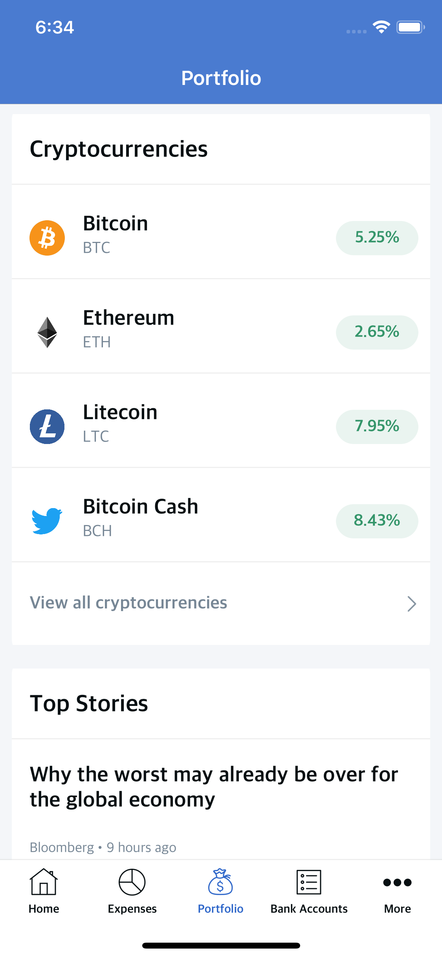Expand view all cryptocurrencies chevron arrow
Screen dimensions: 442x958
411,604
